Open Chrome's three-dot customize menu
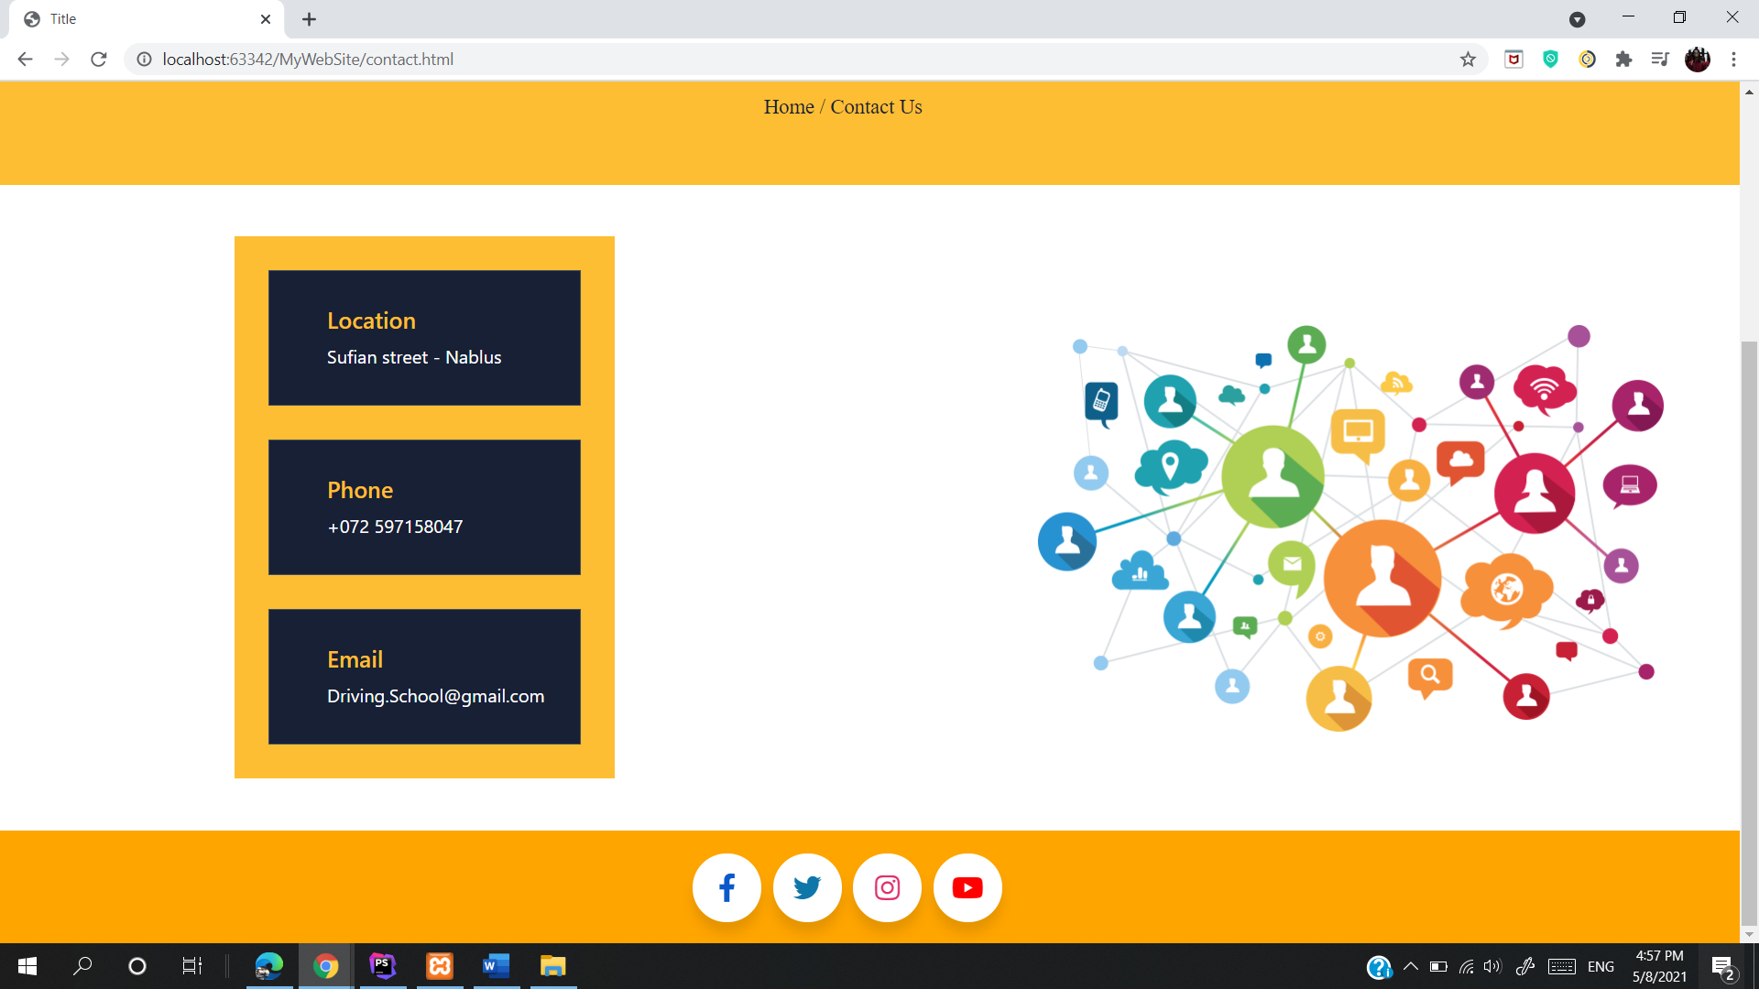 (1733, 59)
